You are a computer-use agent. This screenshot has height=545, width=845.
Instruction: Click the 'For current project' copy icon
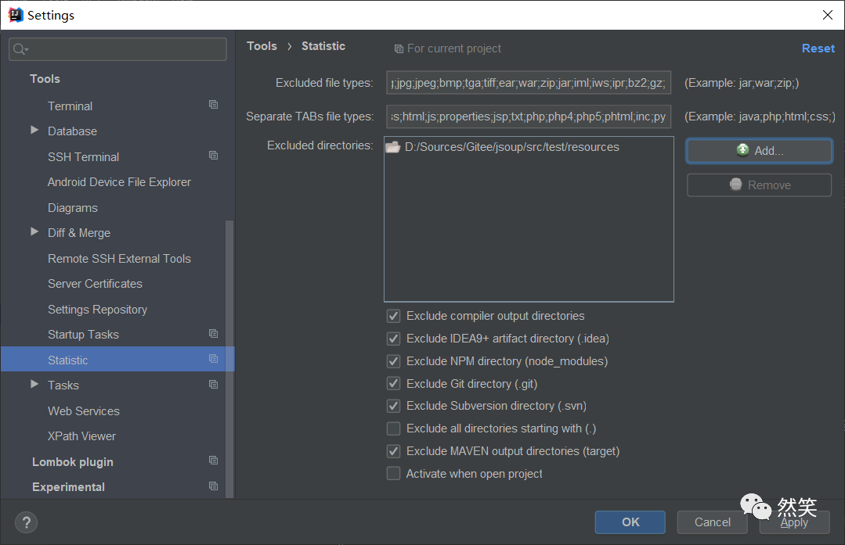point(399,49)
